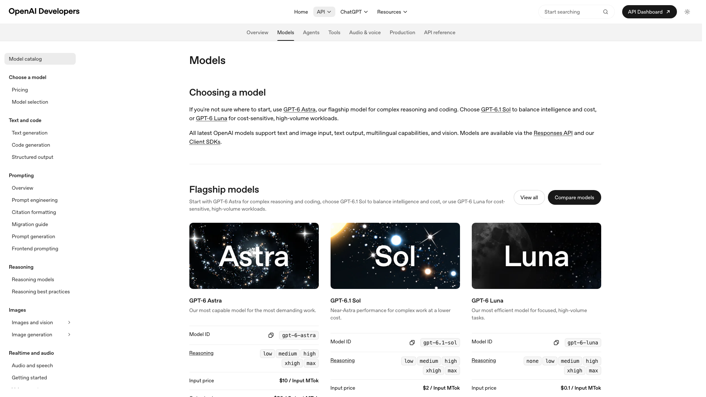Copy the gpt-6-astra model ID icon
Image resolution: width=706 pixels, height=397 pixels.
[271, 335]
